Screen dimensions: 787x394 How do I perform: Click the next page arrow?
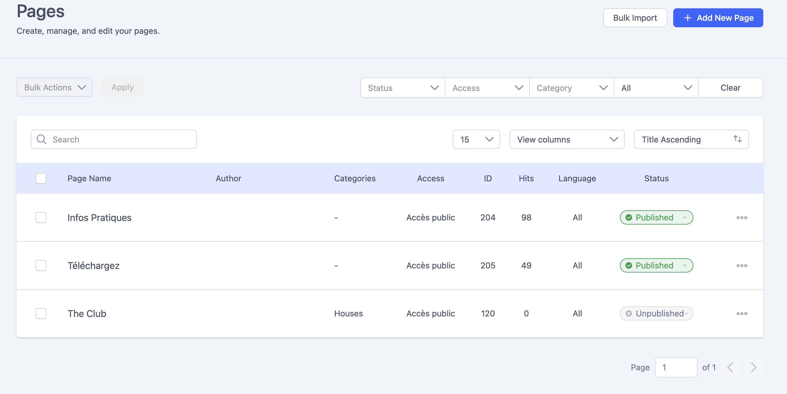tap(754, 367)
